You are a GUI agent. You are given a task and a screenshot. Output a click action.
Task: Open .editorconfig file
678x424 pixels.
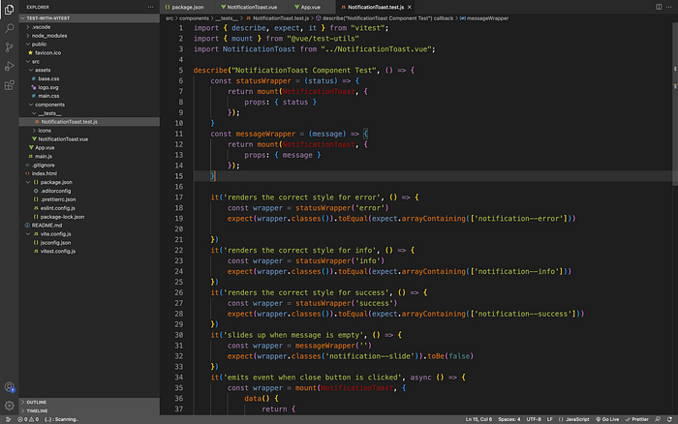(x=89, y=191)
